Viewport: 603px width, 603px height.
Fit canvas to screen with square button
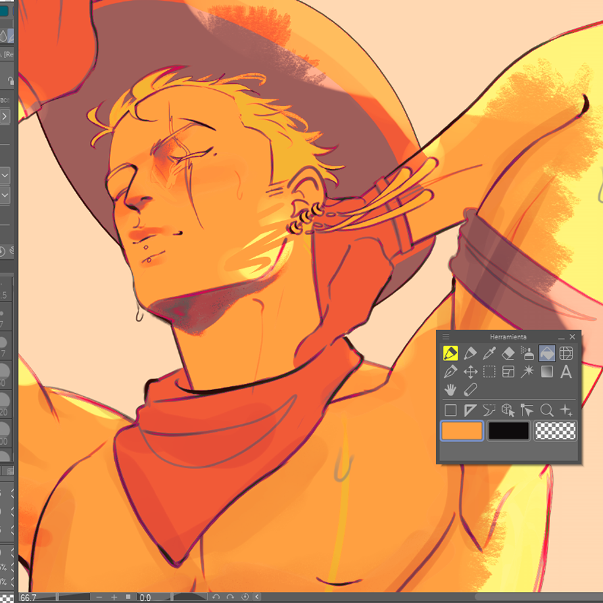click(x=128, y=597)
